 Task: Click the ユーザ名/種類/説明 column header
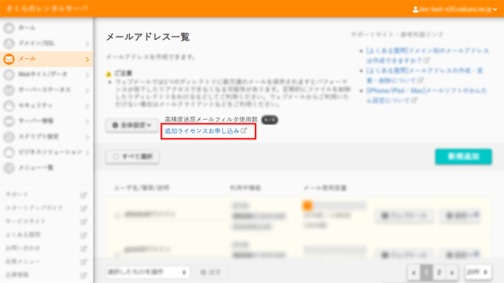tap(141, 187)
